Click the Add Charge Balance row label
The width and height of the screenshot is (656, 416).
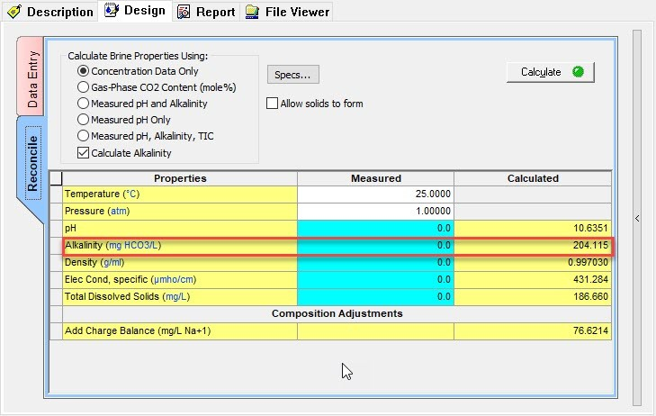(x=138, y=331)
